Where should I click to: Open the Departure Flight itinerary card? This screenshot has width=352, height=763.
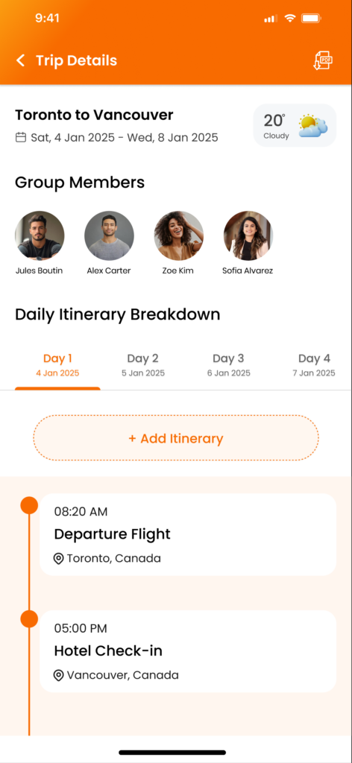(x=188, y=534)
